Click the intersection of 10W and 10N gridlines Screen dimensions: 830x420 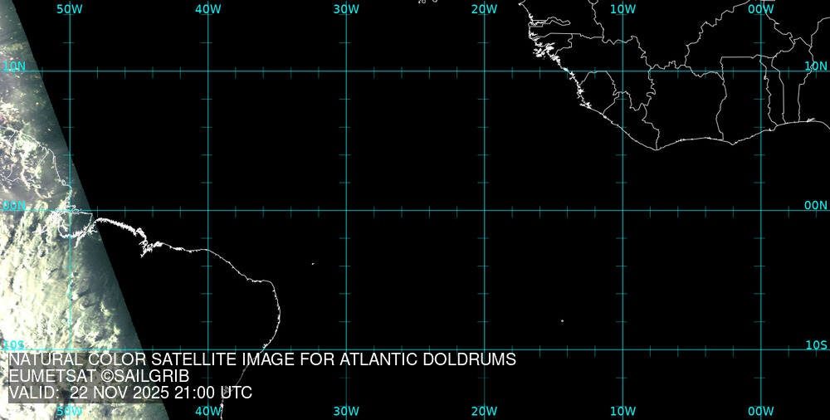622,71
